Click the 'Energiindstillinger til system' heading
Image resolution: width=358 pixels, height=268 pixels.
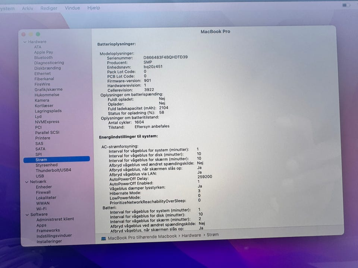[x=128, y=137]
